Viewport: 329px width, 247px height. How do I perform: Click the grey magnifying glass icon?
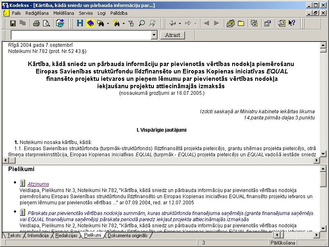click(152, 23)
